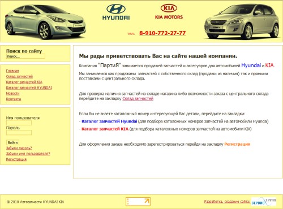
Task: Click Забыли пароль? link
Action: point(19,148)
